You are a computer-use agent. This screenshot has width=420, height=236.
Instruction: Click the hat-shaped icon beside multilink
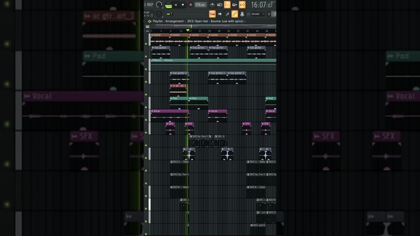coord(242,14)
